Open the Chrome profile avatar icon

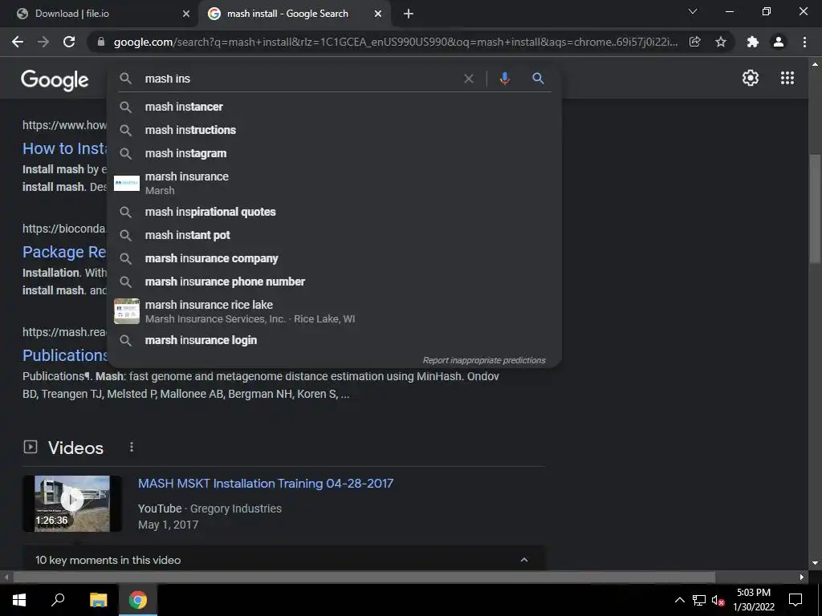click(x=779, y=42)
